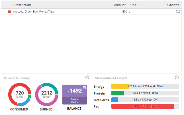Open Calories Summary info icon

(87, 77)
